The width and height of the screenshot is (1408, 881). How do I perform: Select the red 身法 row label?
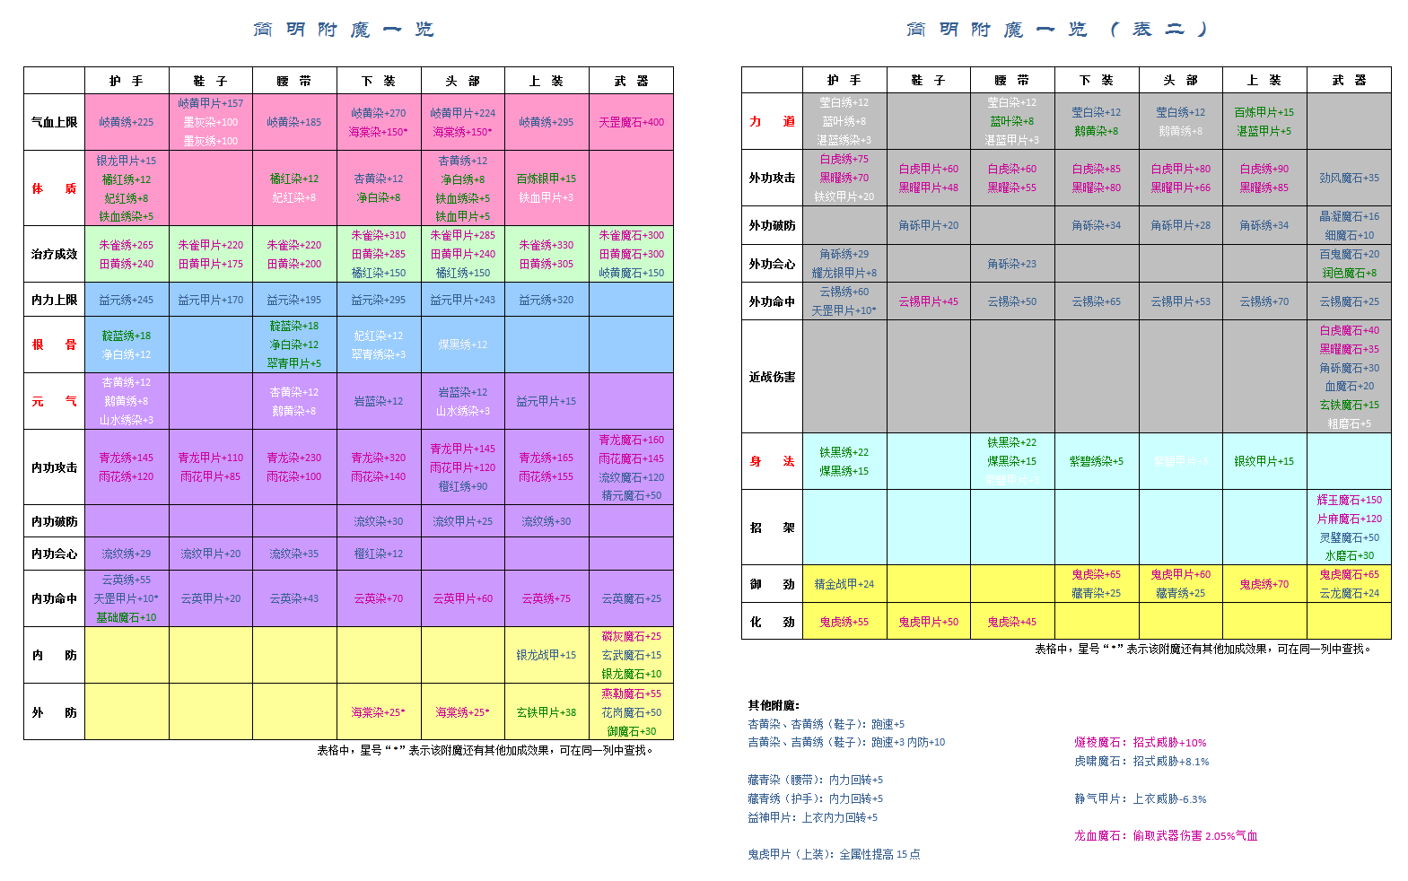772,461
